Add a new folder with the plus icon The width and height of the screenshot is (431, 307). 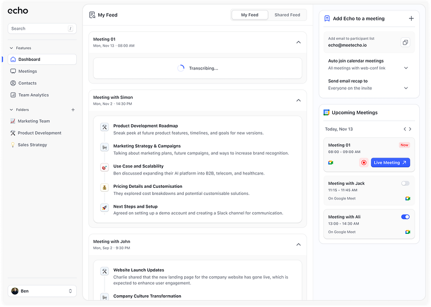pos(73,109)
